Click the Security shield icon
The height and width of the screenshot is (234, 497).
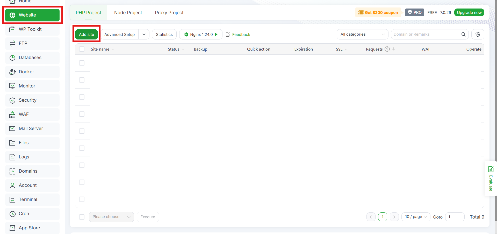coord(12,100)
